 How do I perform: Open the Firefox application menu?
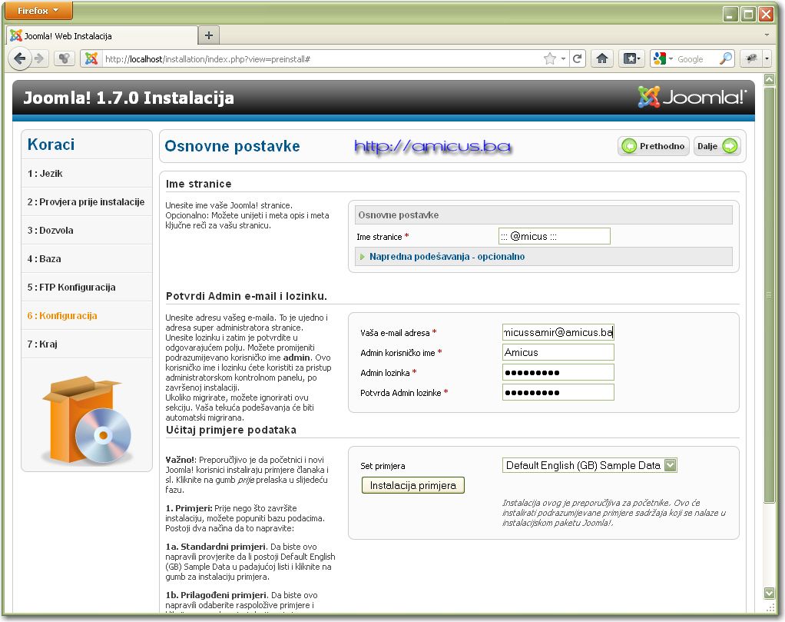[x=38, y=10]
